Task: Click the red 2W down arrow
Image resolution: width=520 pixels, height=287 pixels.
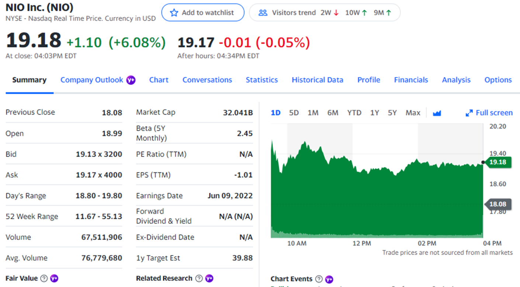Action: (336, 13)
